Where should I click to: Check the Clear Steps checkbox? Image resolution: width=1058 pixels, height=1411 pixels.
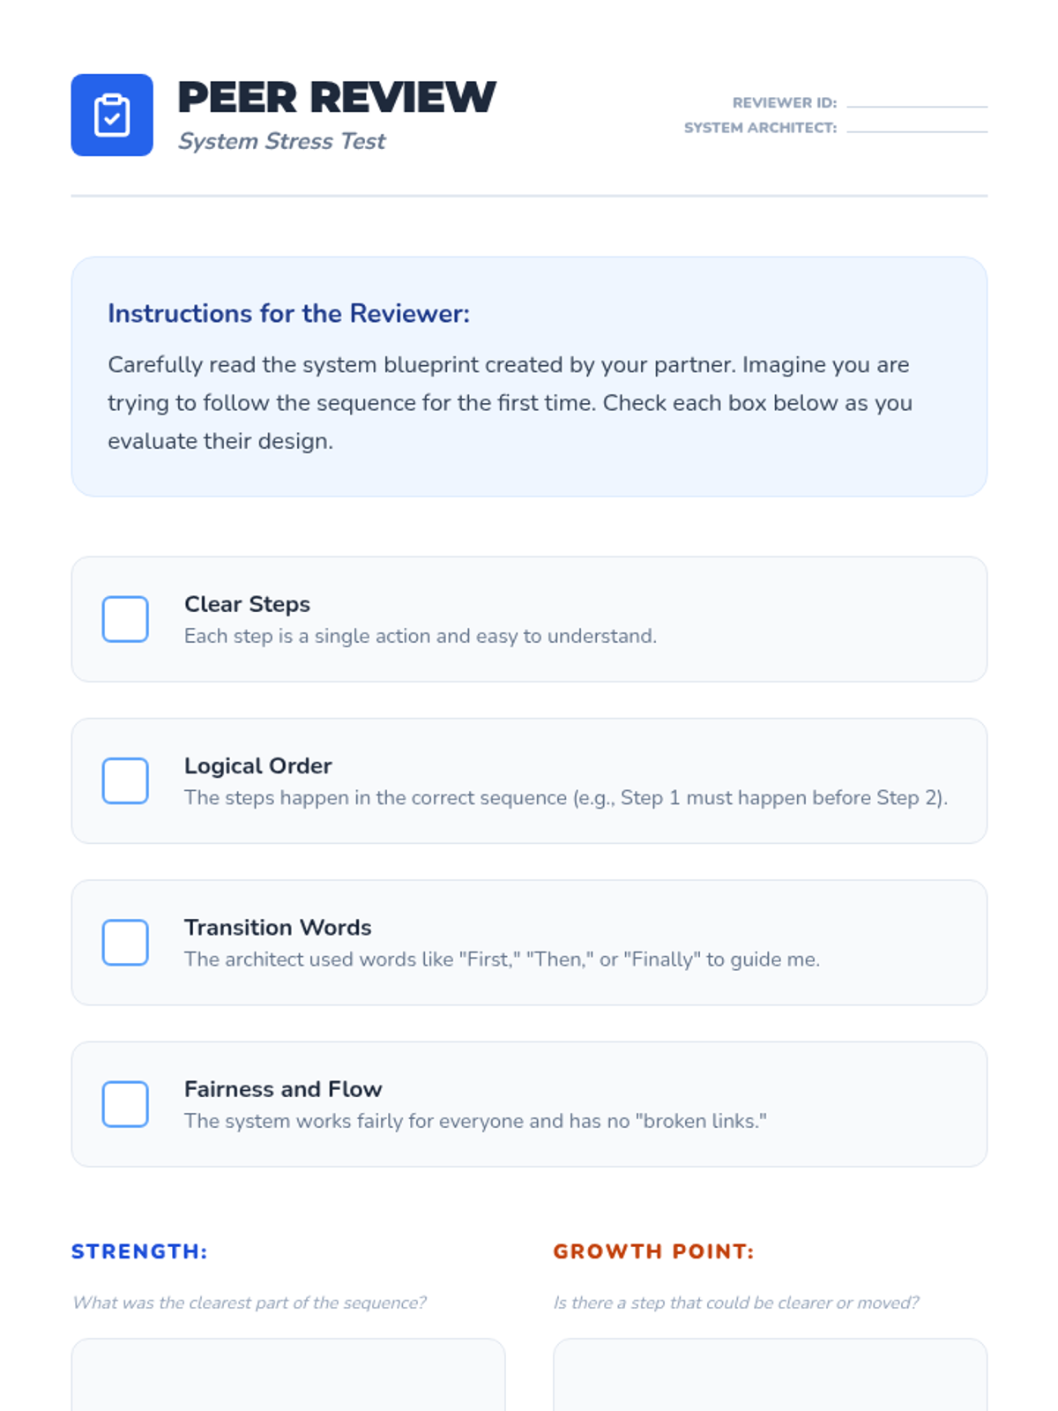[125, 619]
